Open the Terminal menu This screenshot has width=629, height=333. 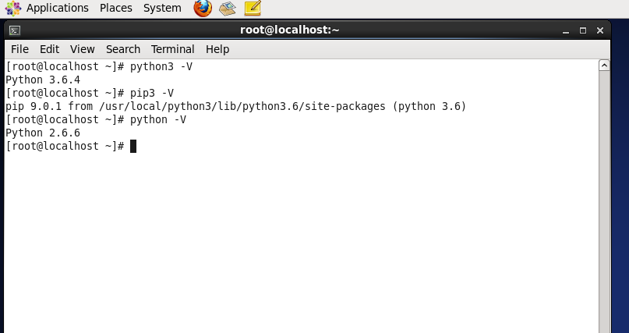[x=172, y=49]
